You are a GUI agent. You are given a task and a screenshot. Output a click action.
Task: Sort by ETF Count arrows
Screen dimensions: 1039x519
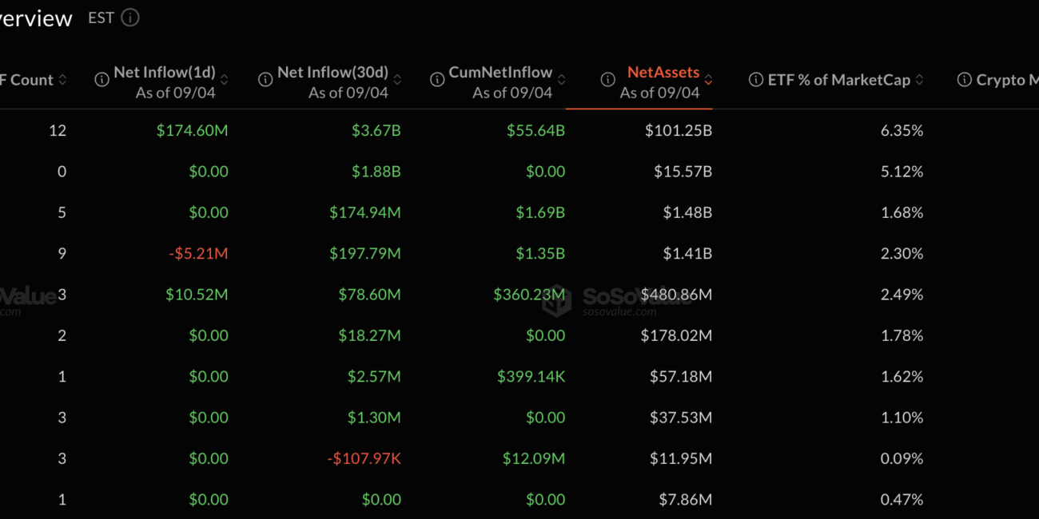coord(63,80)
